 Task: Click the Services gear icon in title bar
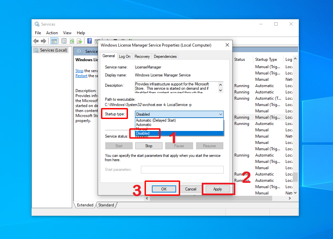click(x=37, y=24)
